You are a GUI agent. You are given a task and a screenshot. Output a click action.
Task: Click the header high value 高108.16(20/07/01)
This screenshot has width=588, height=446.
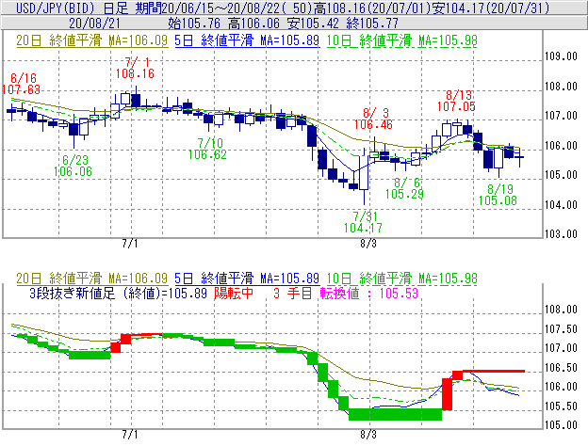[x=375, y=8]
